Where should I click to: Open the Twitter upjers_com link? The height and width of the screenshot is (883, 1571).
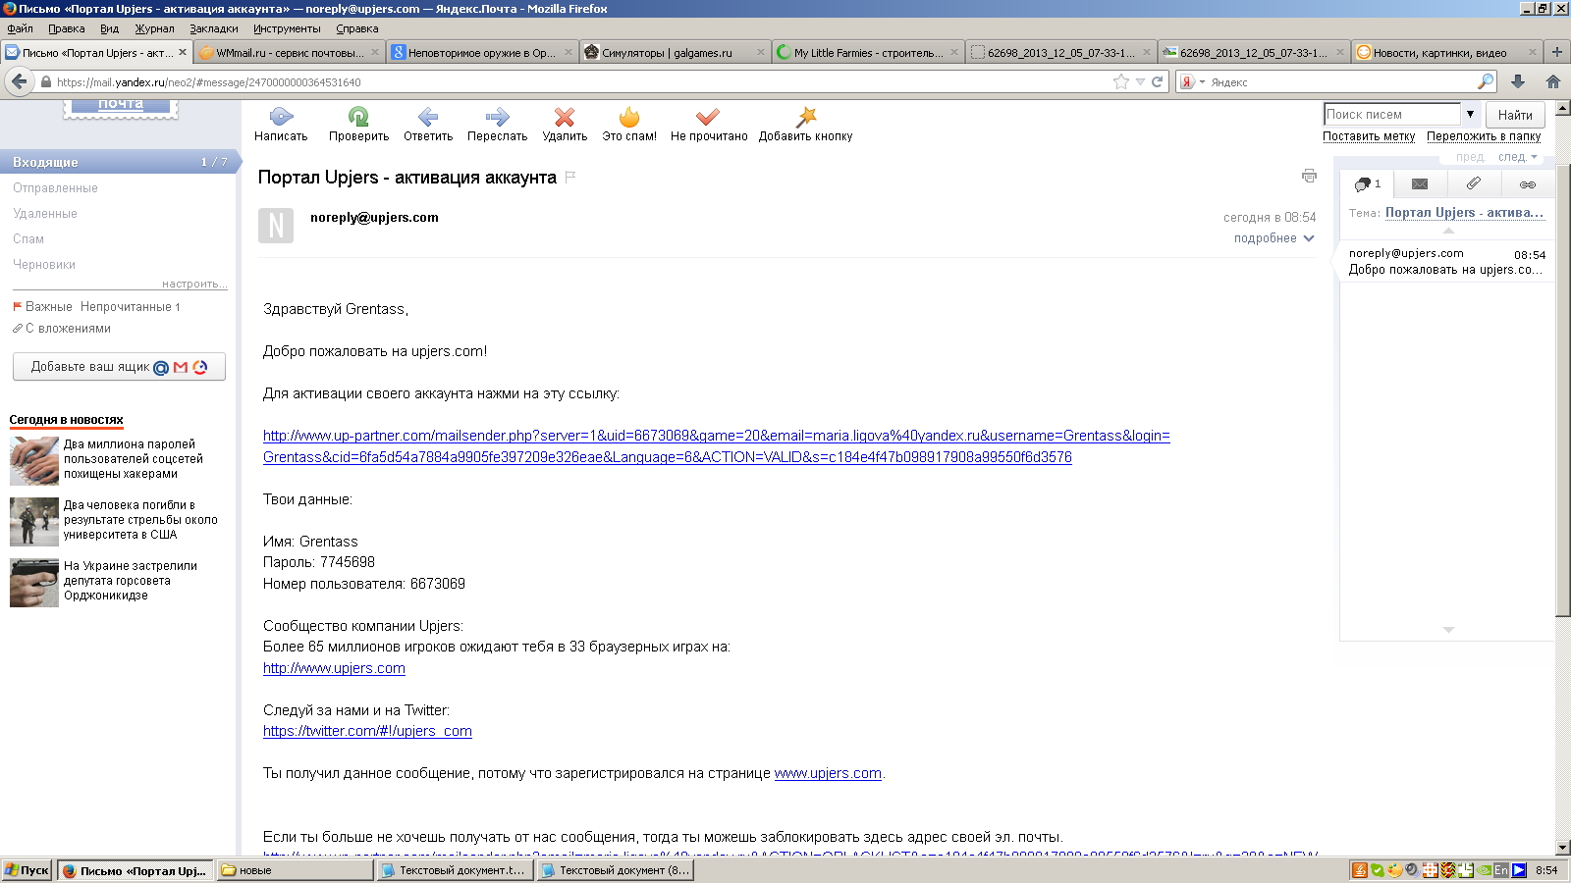367,731
